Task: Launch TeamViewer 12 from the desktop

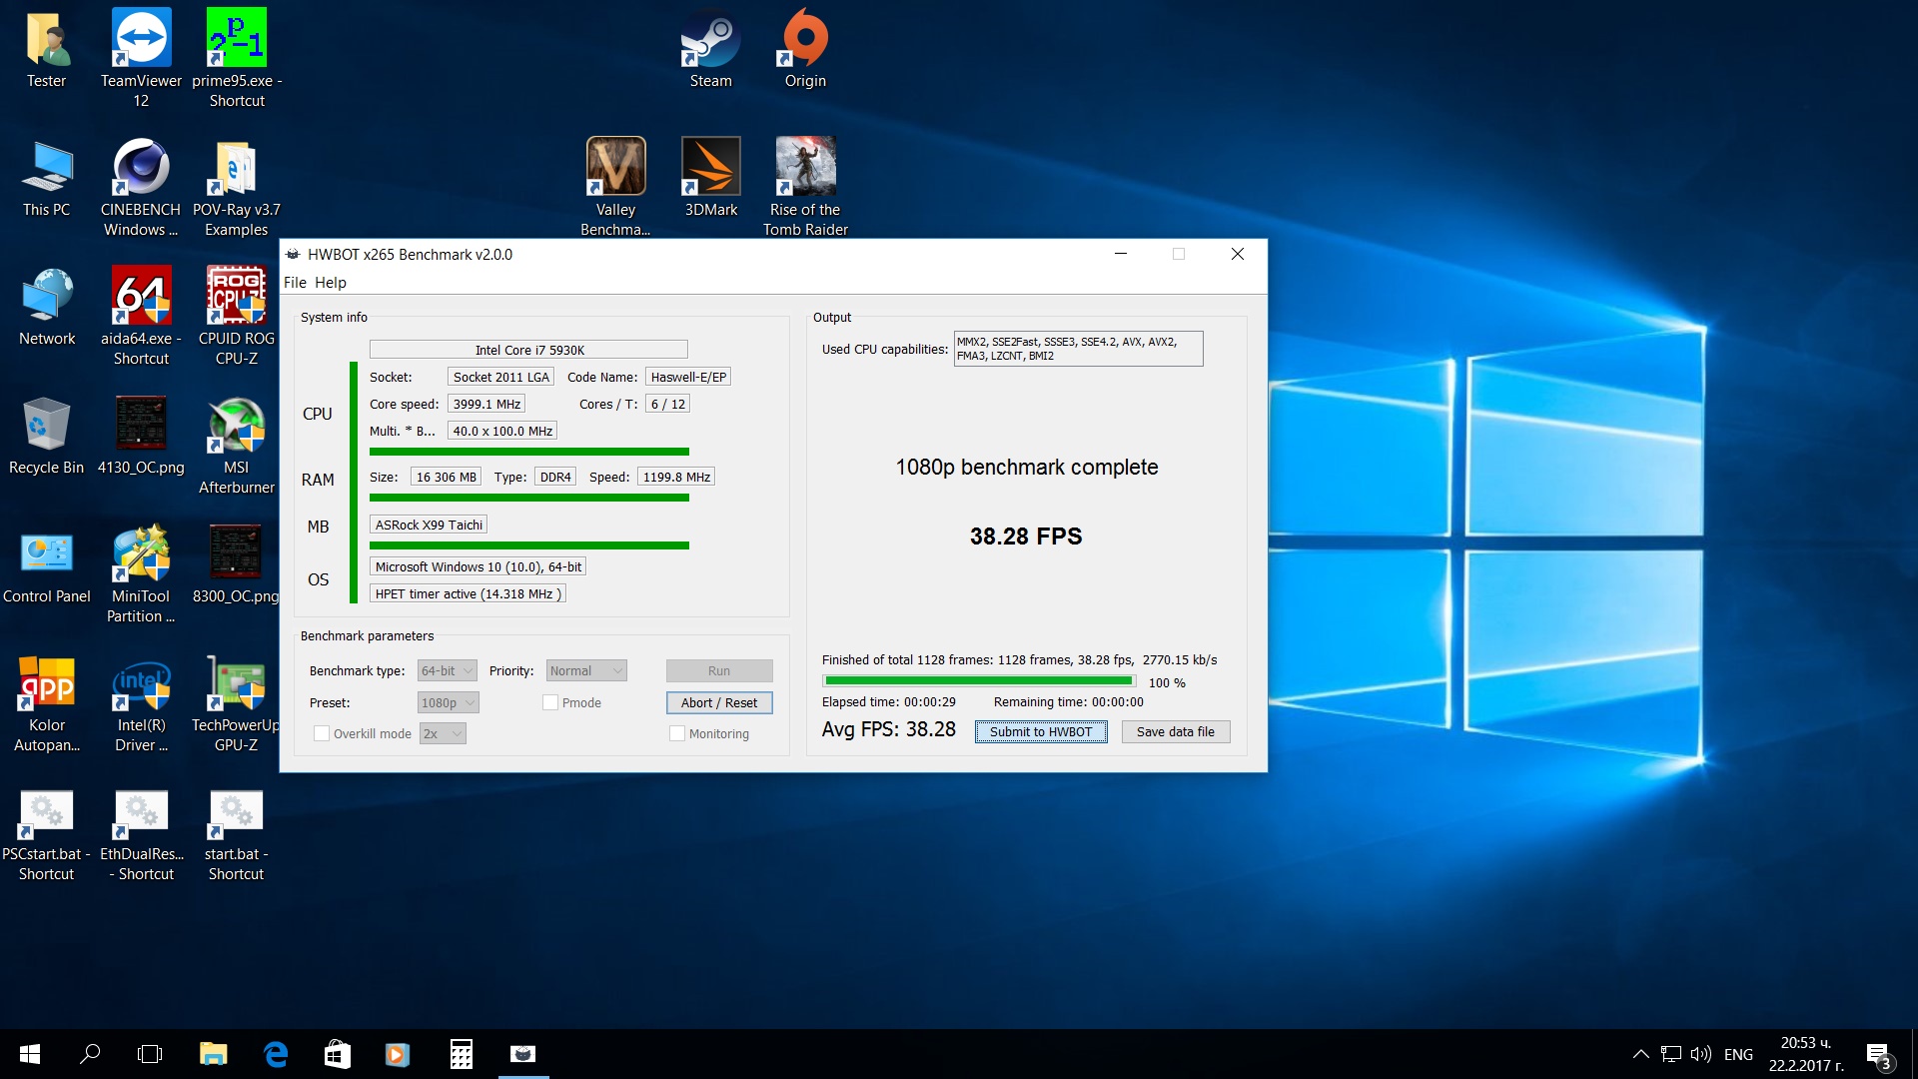Action: point(141,58)
